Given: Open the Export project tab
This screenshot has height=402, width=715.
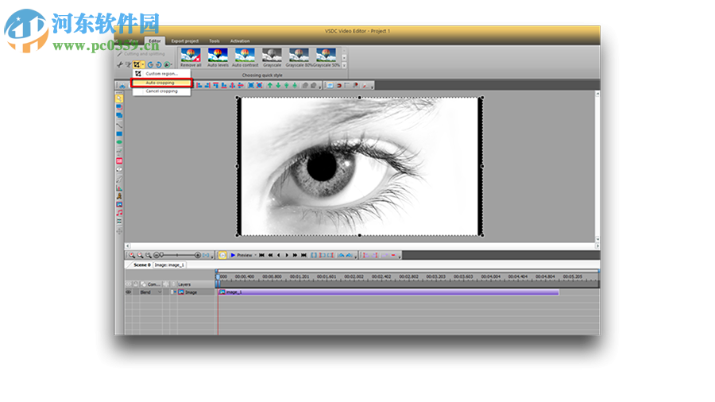Looking at the screenshot, I should click(184, 41).
